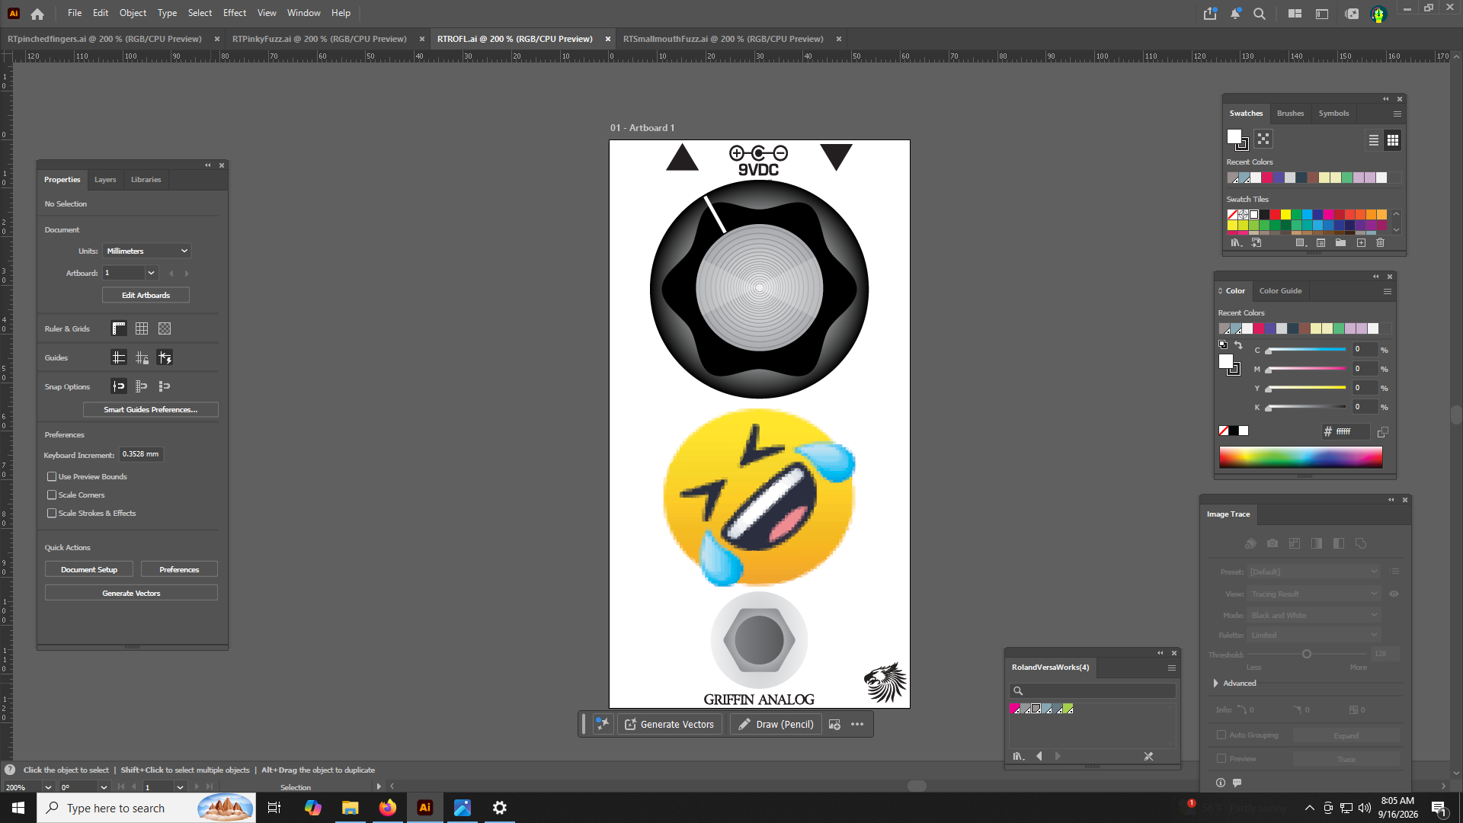Tick Auto Grouping in Image Trace
The image size is (1463, 823).
[1221, 735]
